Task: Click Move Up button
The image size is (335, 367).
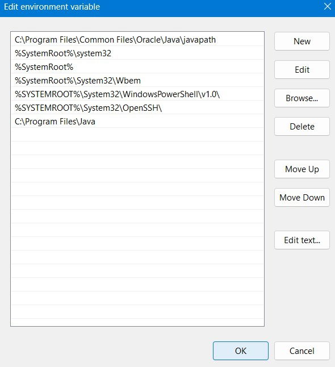Action: point(301,169)
